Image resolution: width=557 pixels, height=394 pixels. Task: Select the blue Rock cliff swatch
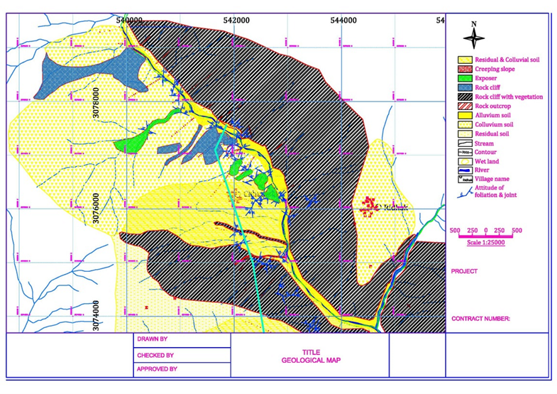(x=465, y=87)
